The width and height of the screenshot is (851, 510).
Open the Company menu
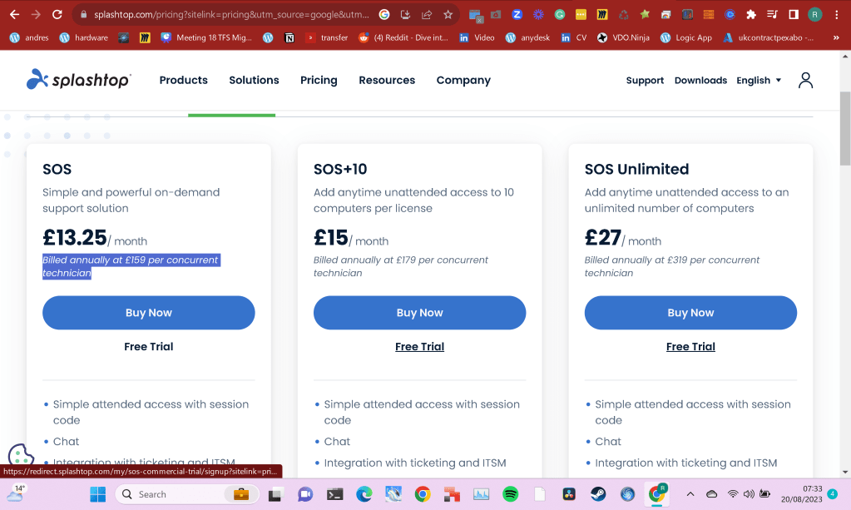coord(463,81)
